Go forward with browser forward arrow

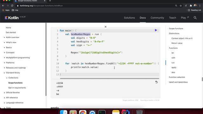tap(8, 6)
